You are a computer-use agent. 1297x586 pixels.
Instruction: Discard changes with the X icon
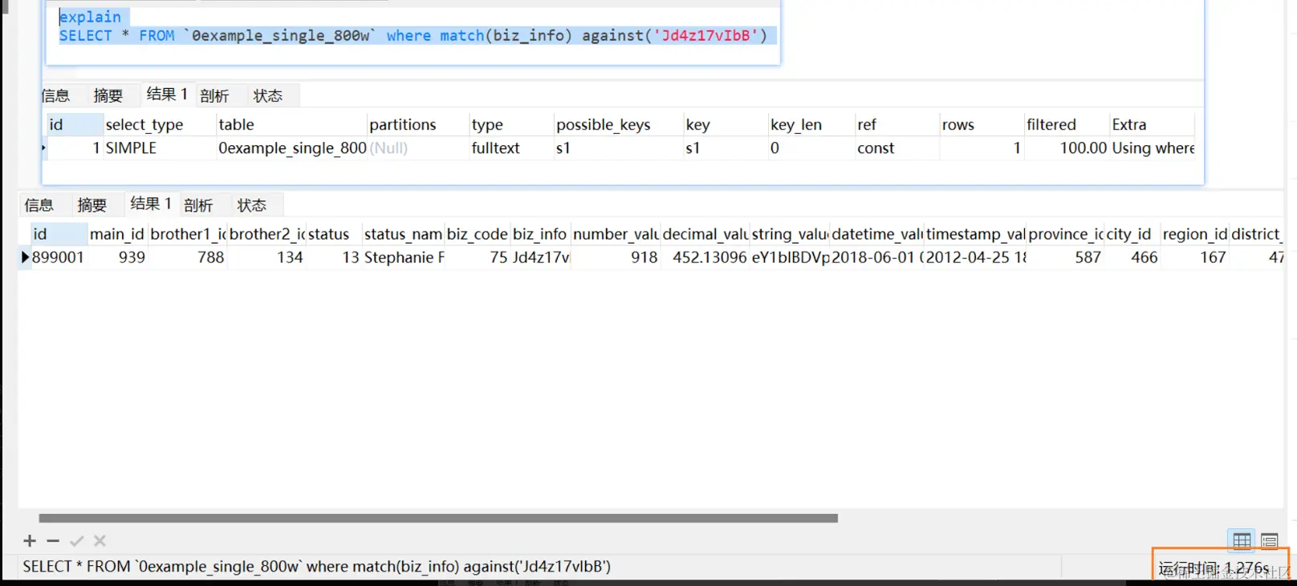pos(100,541)
